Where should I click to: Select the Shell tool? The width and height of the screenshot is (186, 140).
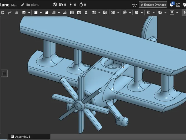(x=72, y=13)
